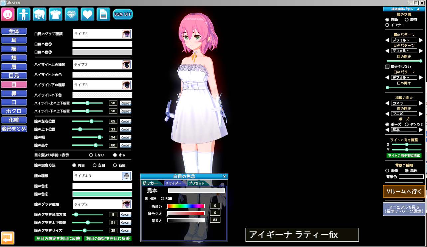Select the RGB radio button

coord(163,199)
